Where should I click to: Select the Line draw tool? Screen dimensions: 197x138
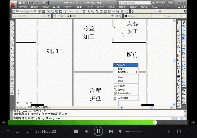tap(12, 23)
